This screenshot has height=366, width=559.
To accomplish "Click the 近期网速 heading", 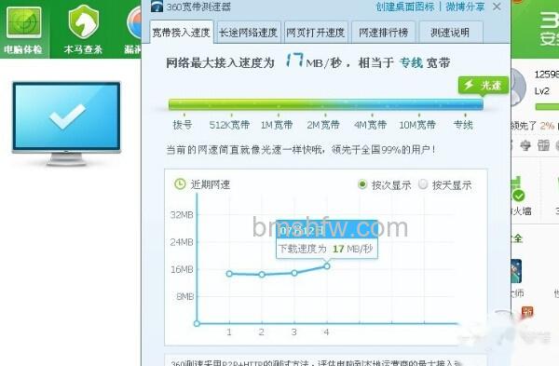I will pyautogui.click(x=211, y=184).
